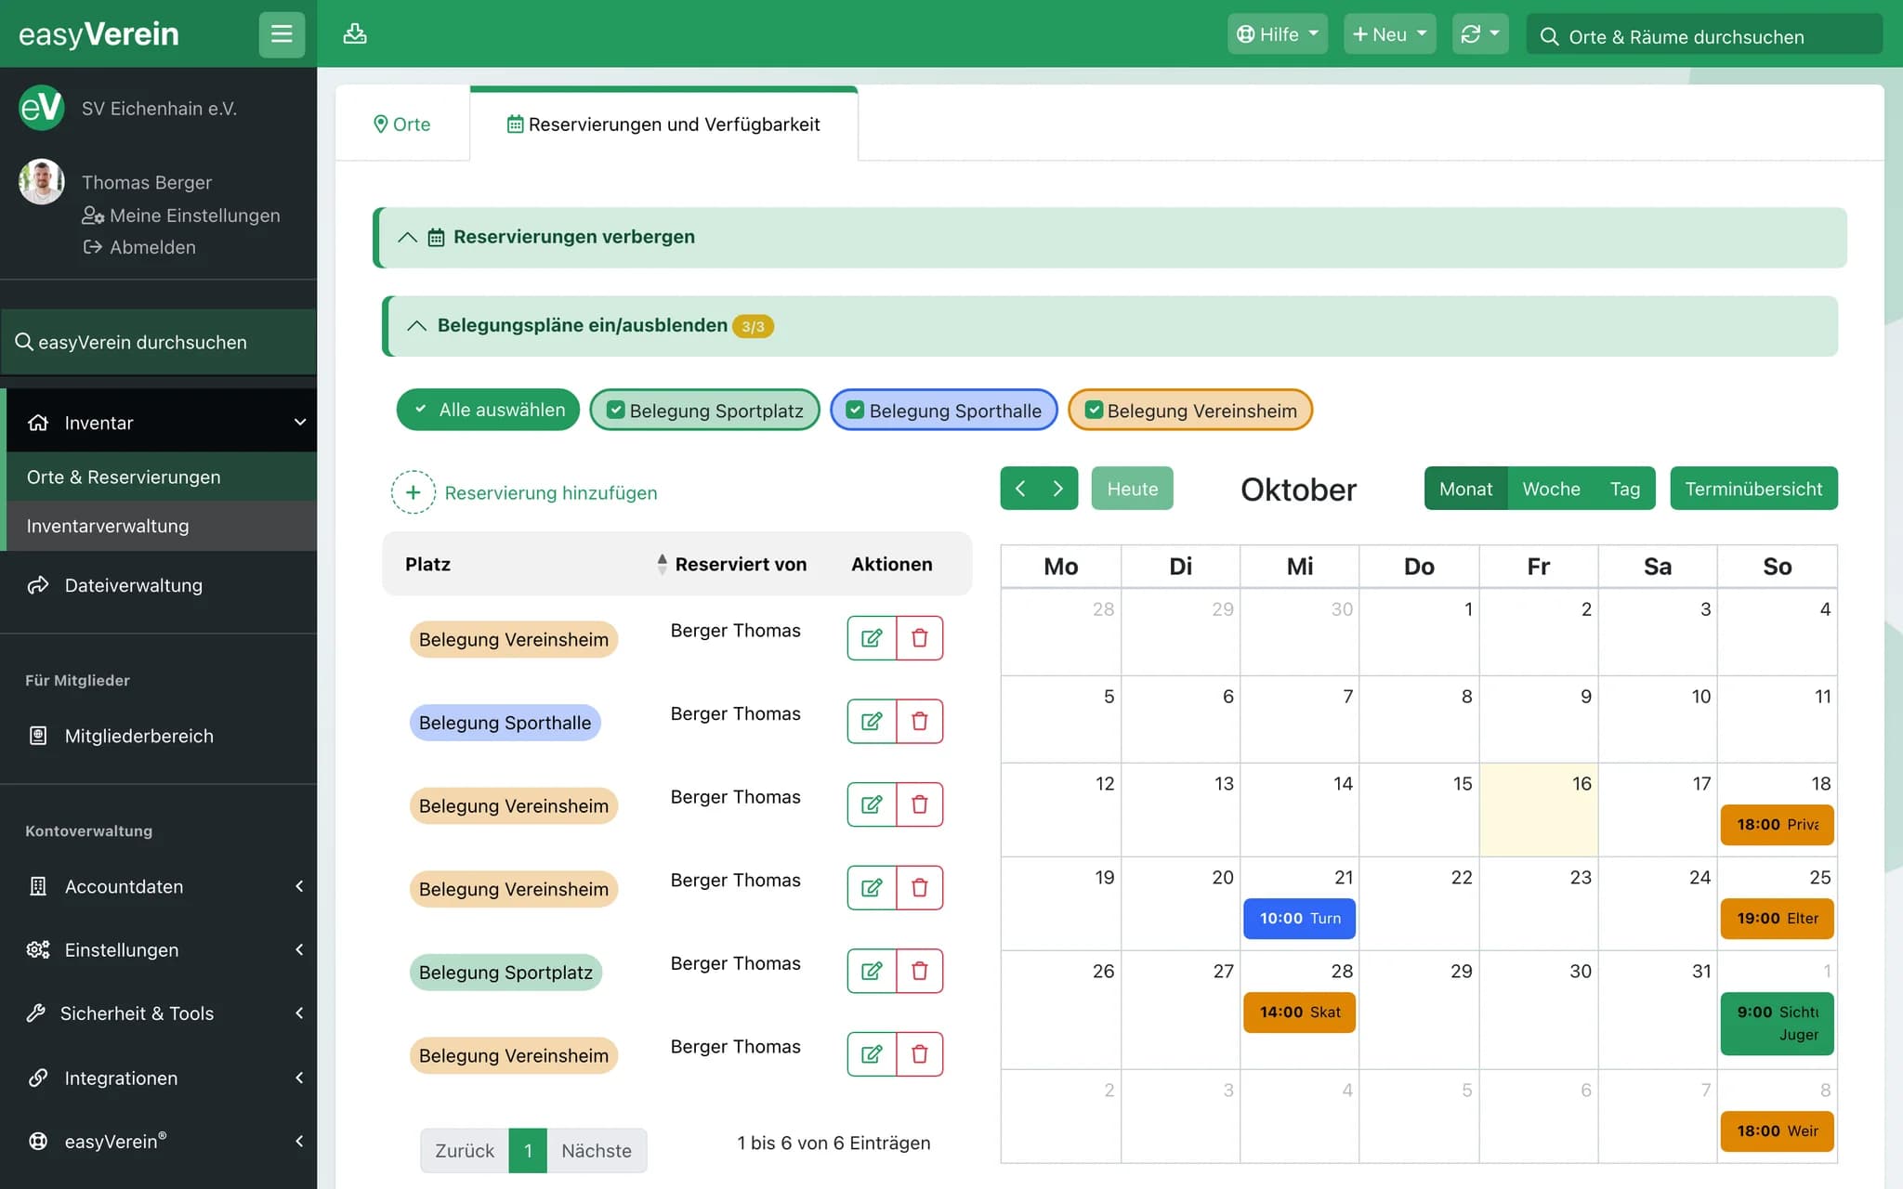Toggle the sidebar with the hamburger menu icon
The image size is (1903, 1189).
point(282,34)
